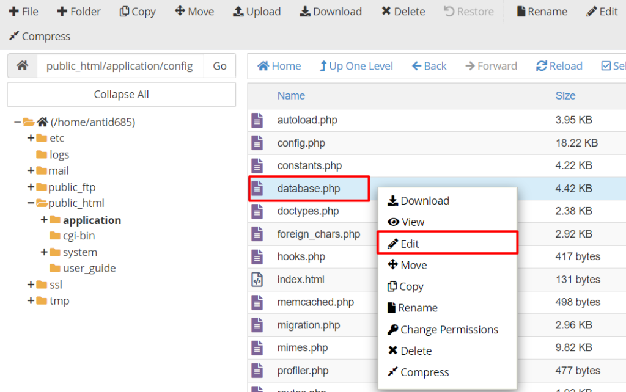626x392 pixels.
Task: Expand the tmp folder
Action: [31, 300]
